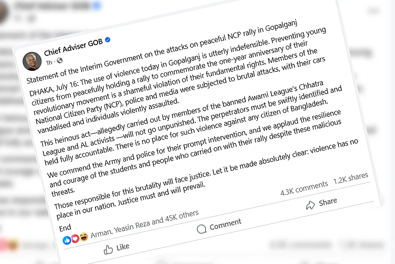The width and height of the screenshot is (395, 264).
Task: Open the 4.3K comments list
Action: [304, 188]
